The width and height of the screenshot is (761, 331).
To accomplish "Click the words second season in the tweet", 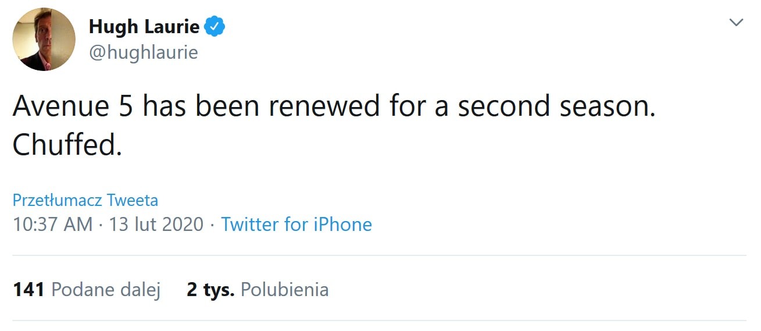I will point(555,106).
